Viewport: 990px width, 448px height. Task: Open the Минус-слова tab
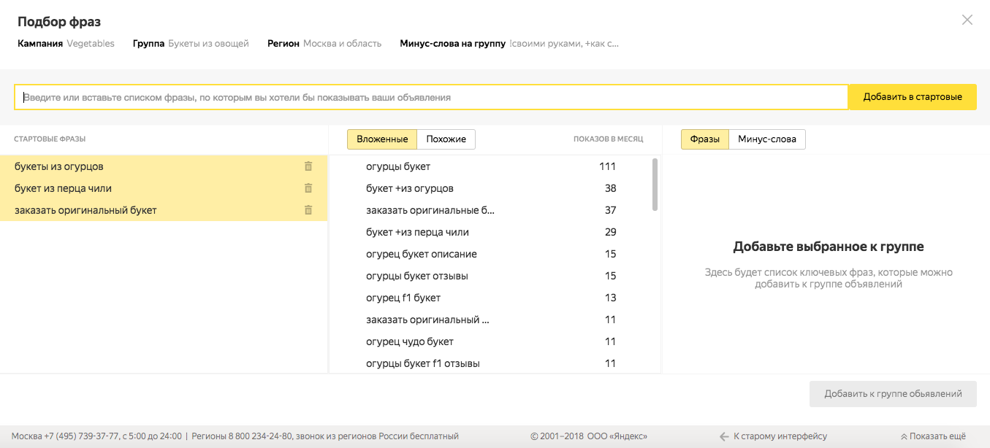(x=767, y=139)
